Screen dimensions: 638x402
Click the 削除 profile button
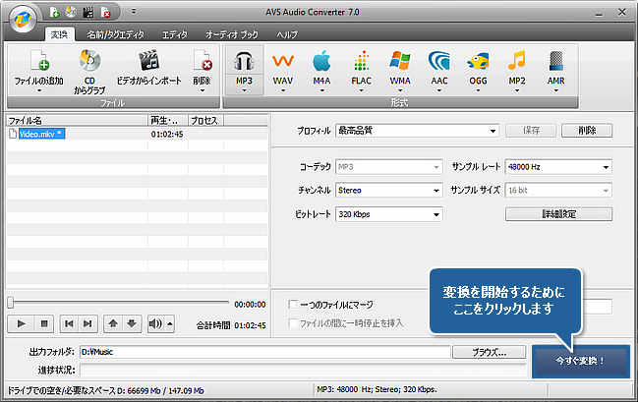(x=587, y=131)
